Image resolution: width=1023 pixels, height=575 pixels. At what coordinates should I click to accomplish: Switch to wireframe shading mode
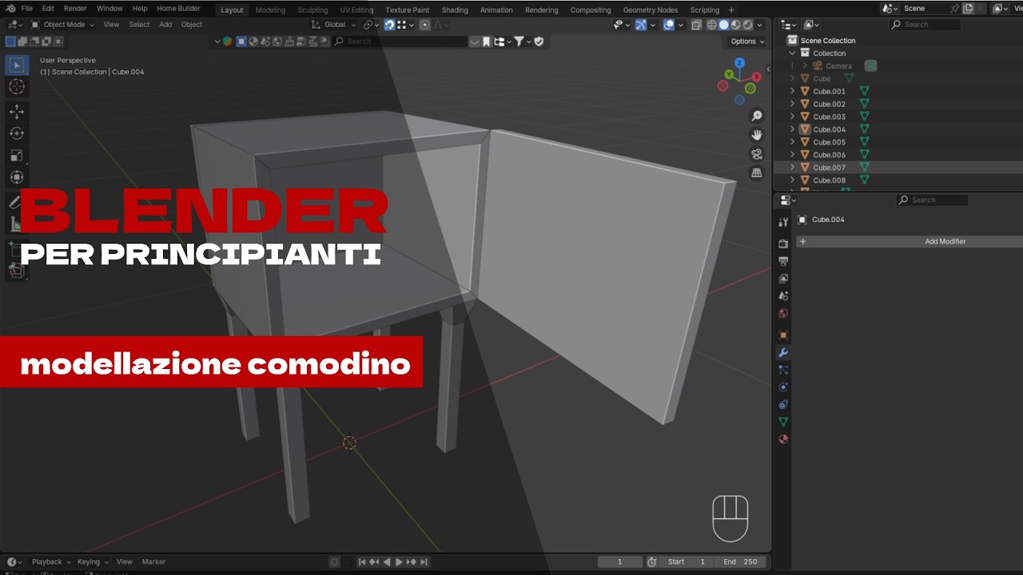tap(711, 25)
